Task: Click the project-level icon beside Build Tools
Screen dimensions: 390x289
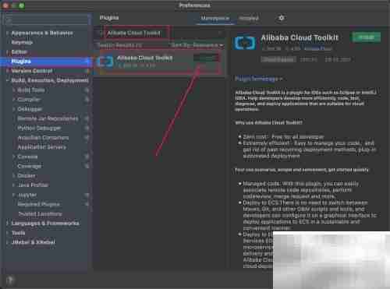Action: [87, 90]
